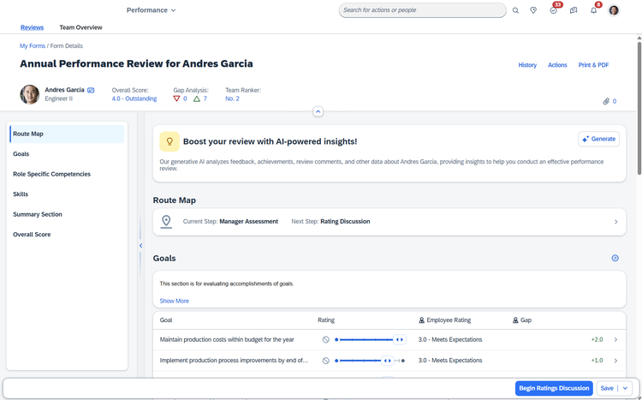Screen dimensions: 642x400
Task: Collapse the header section with up chevron
Action: pos(318,111)
